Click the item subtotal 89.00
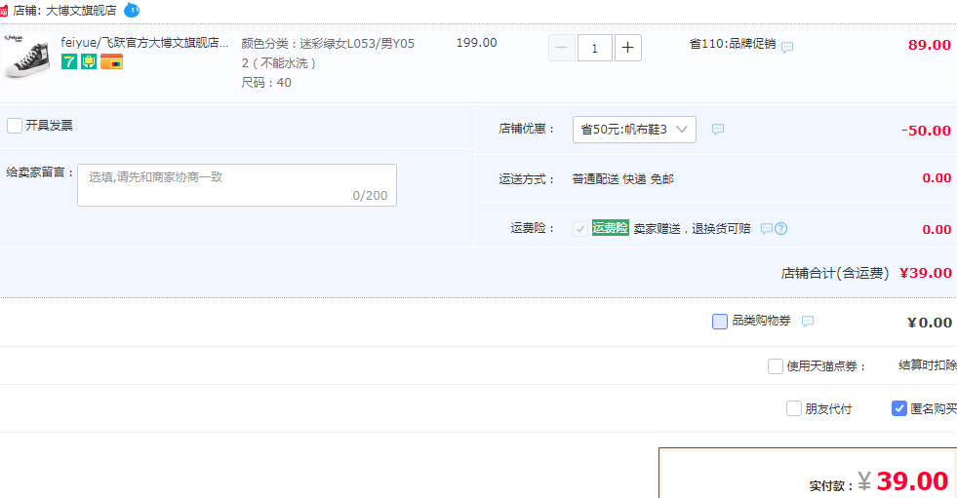Screen dimensions: 957x498 pos(930,45)
